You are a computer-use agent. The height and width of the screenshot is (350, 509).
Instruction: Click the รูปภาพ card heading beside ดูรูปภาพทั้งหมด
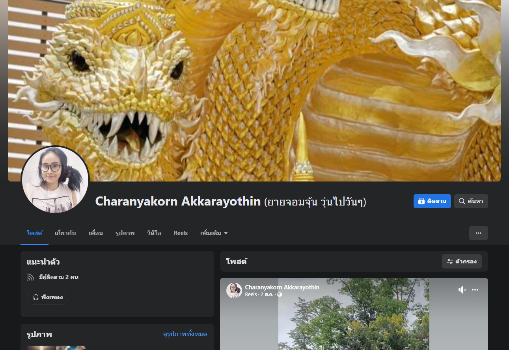click(39, 334)
